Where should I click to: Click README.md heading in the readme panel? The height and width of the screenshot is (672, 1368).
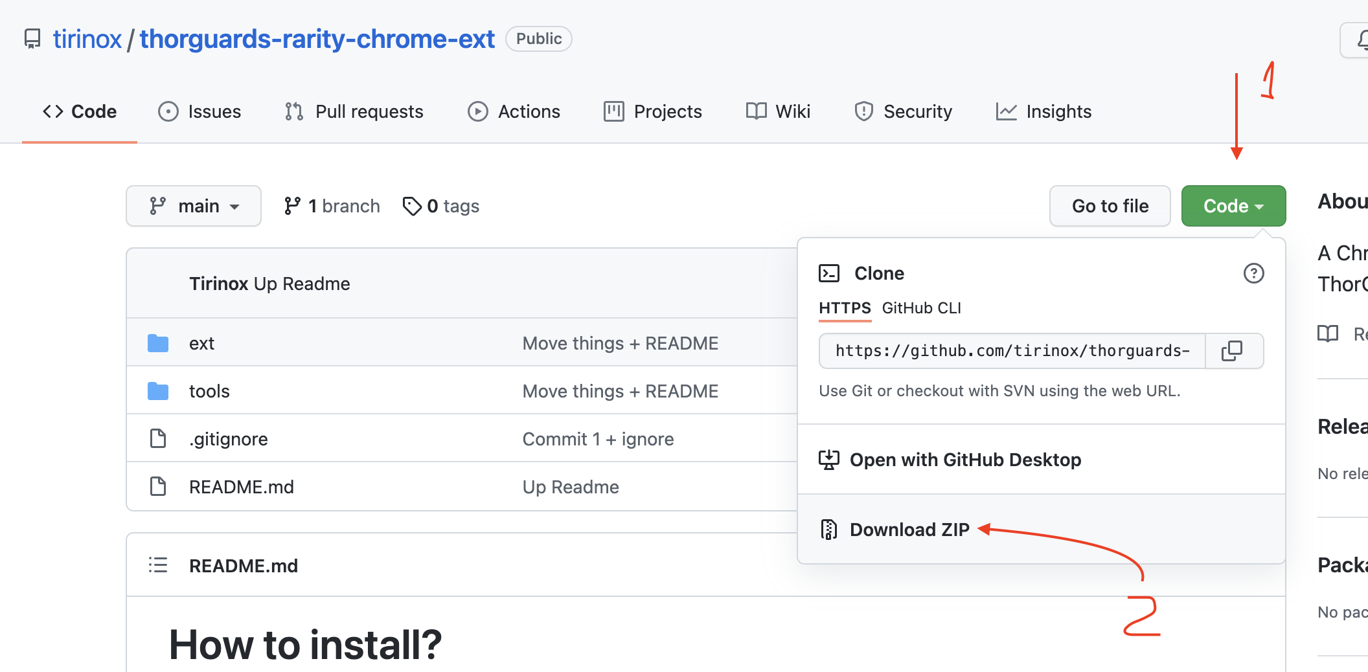pos(244,566)
